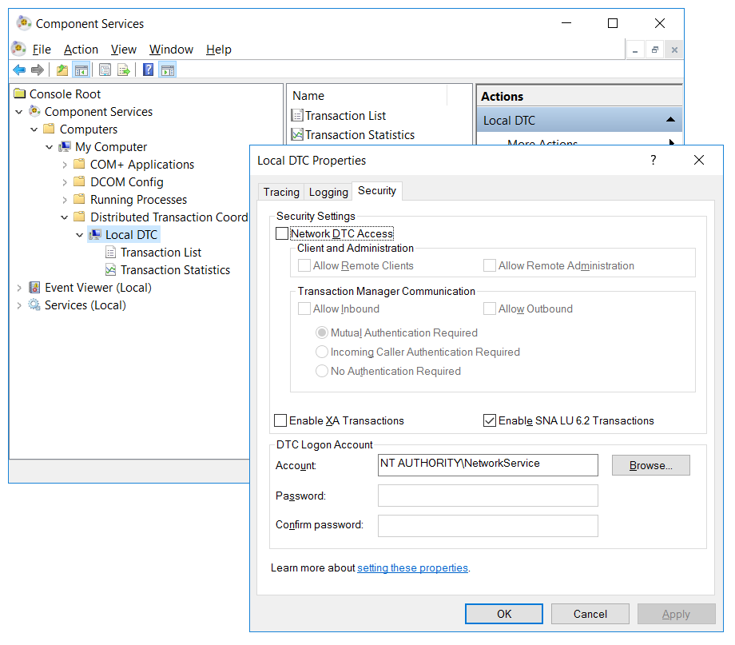The image size is (735, 645).
Task: Expand the Running Processes node
Action: (x=65, y=200)
